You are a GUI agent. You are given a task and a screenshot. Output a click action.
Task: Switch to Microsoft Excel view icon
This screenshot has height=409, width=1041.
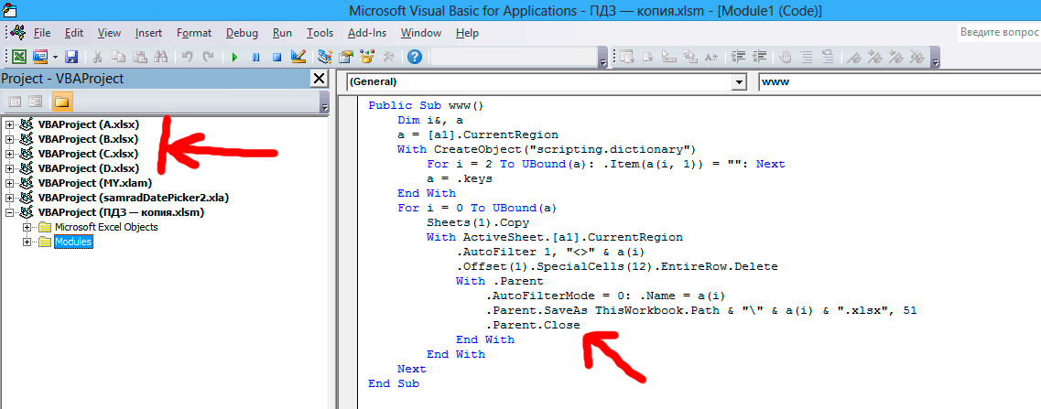click(x=20, y=57)
